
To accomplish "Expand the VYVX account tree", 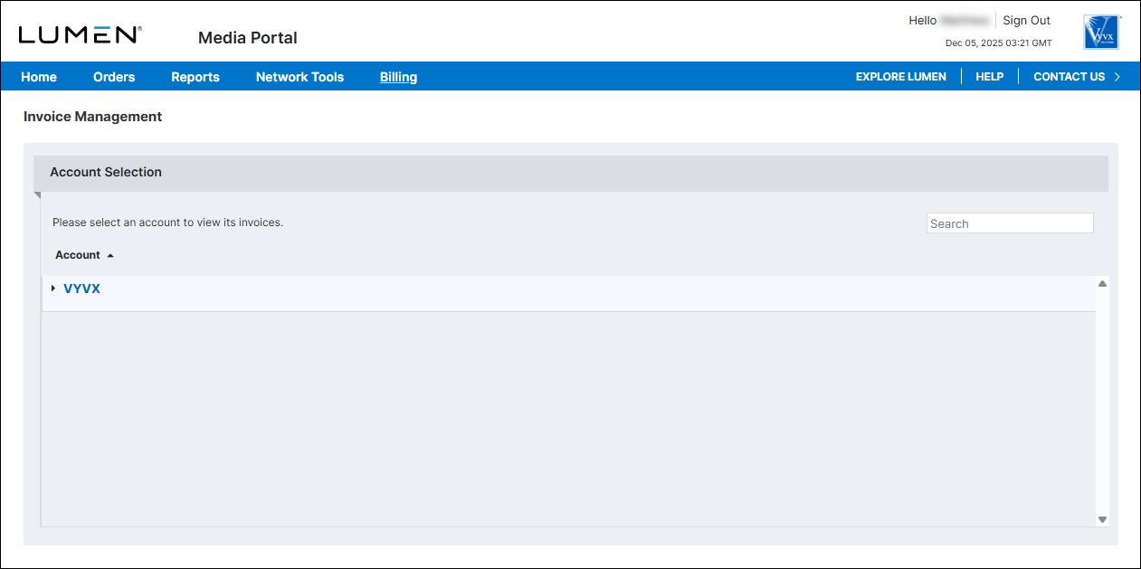I will pyautogui.click(x=52, y=288).
